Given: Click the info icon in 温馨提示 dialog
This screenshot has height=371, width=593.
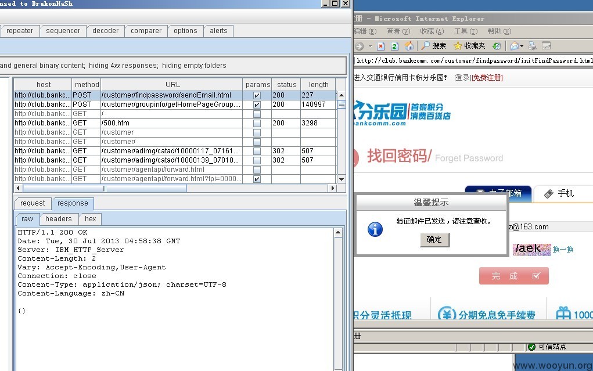Looking at the screenshot, I should 375,229.
